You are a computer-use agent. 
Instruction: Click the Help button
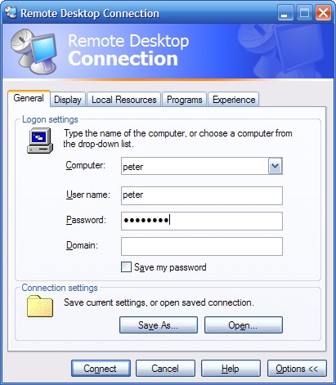pyautogui.click(x=231, y=369)
